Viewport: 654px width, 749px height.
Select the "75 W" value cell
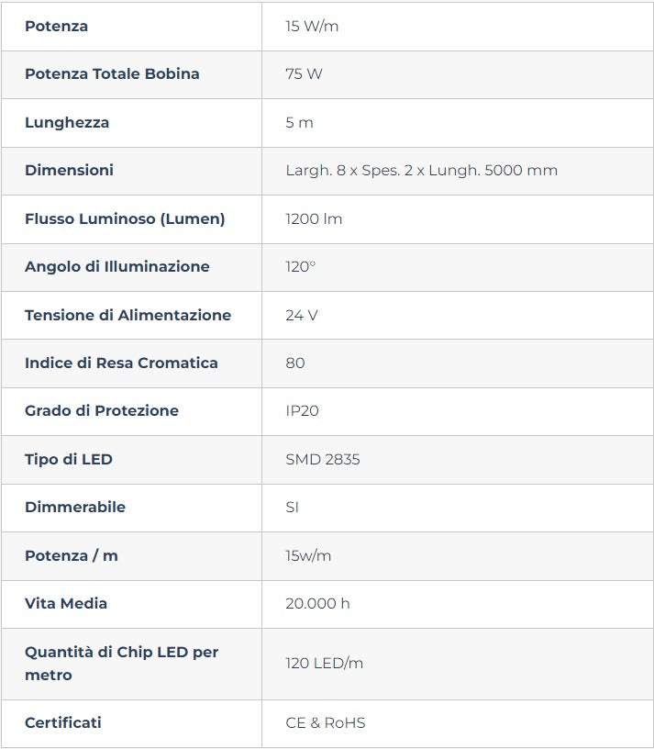(x=305, y=73)
